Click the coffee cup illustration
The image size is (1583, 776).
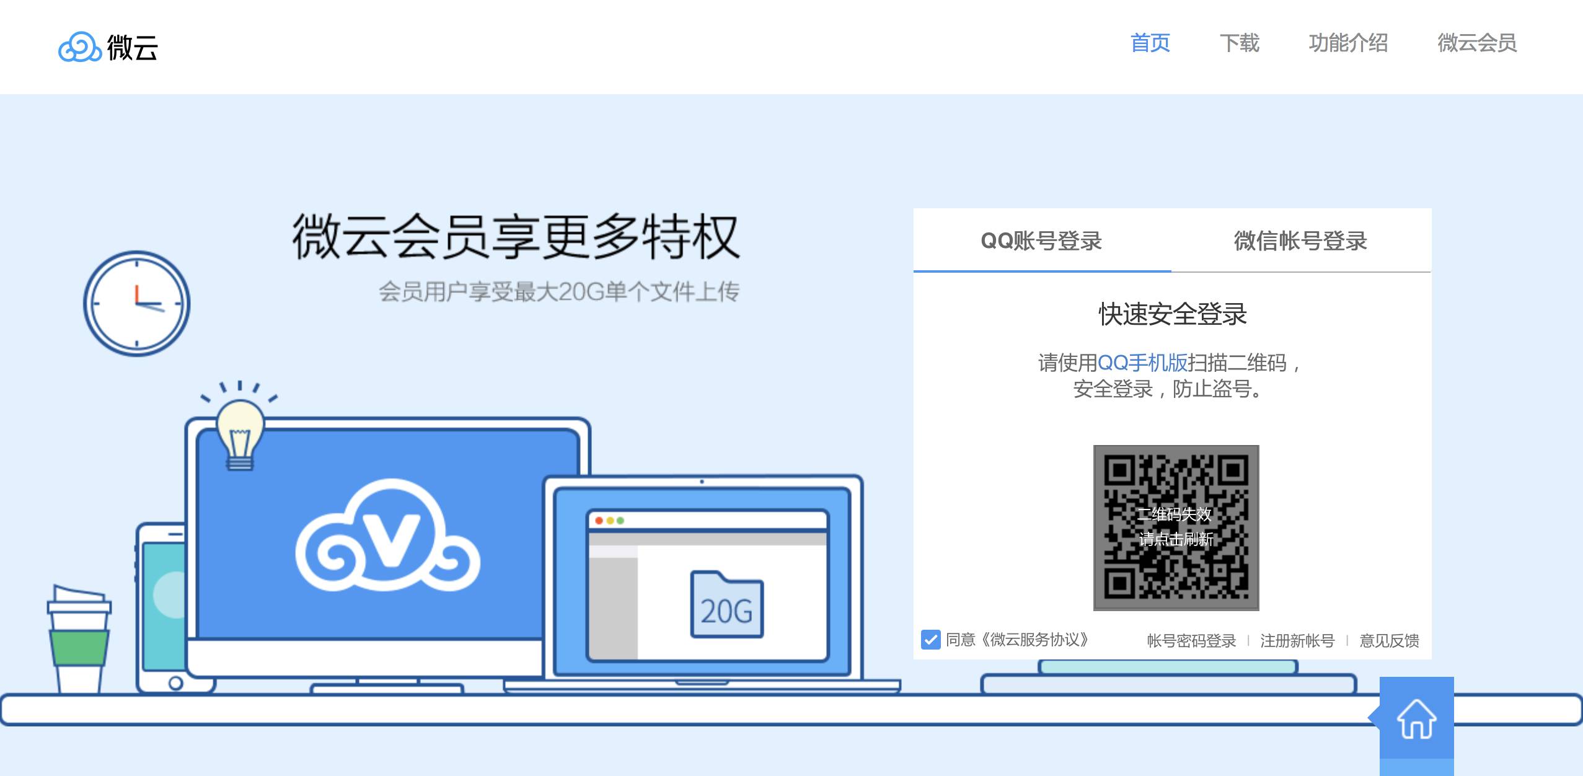pos(78,641)
